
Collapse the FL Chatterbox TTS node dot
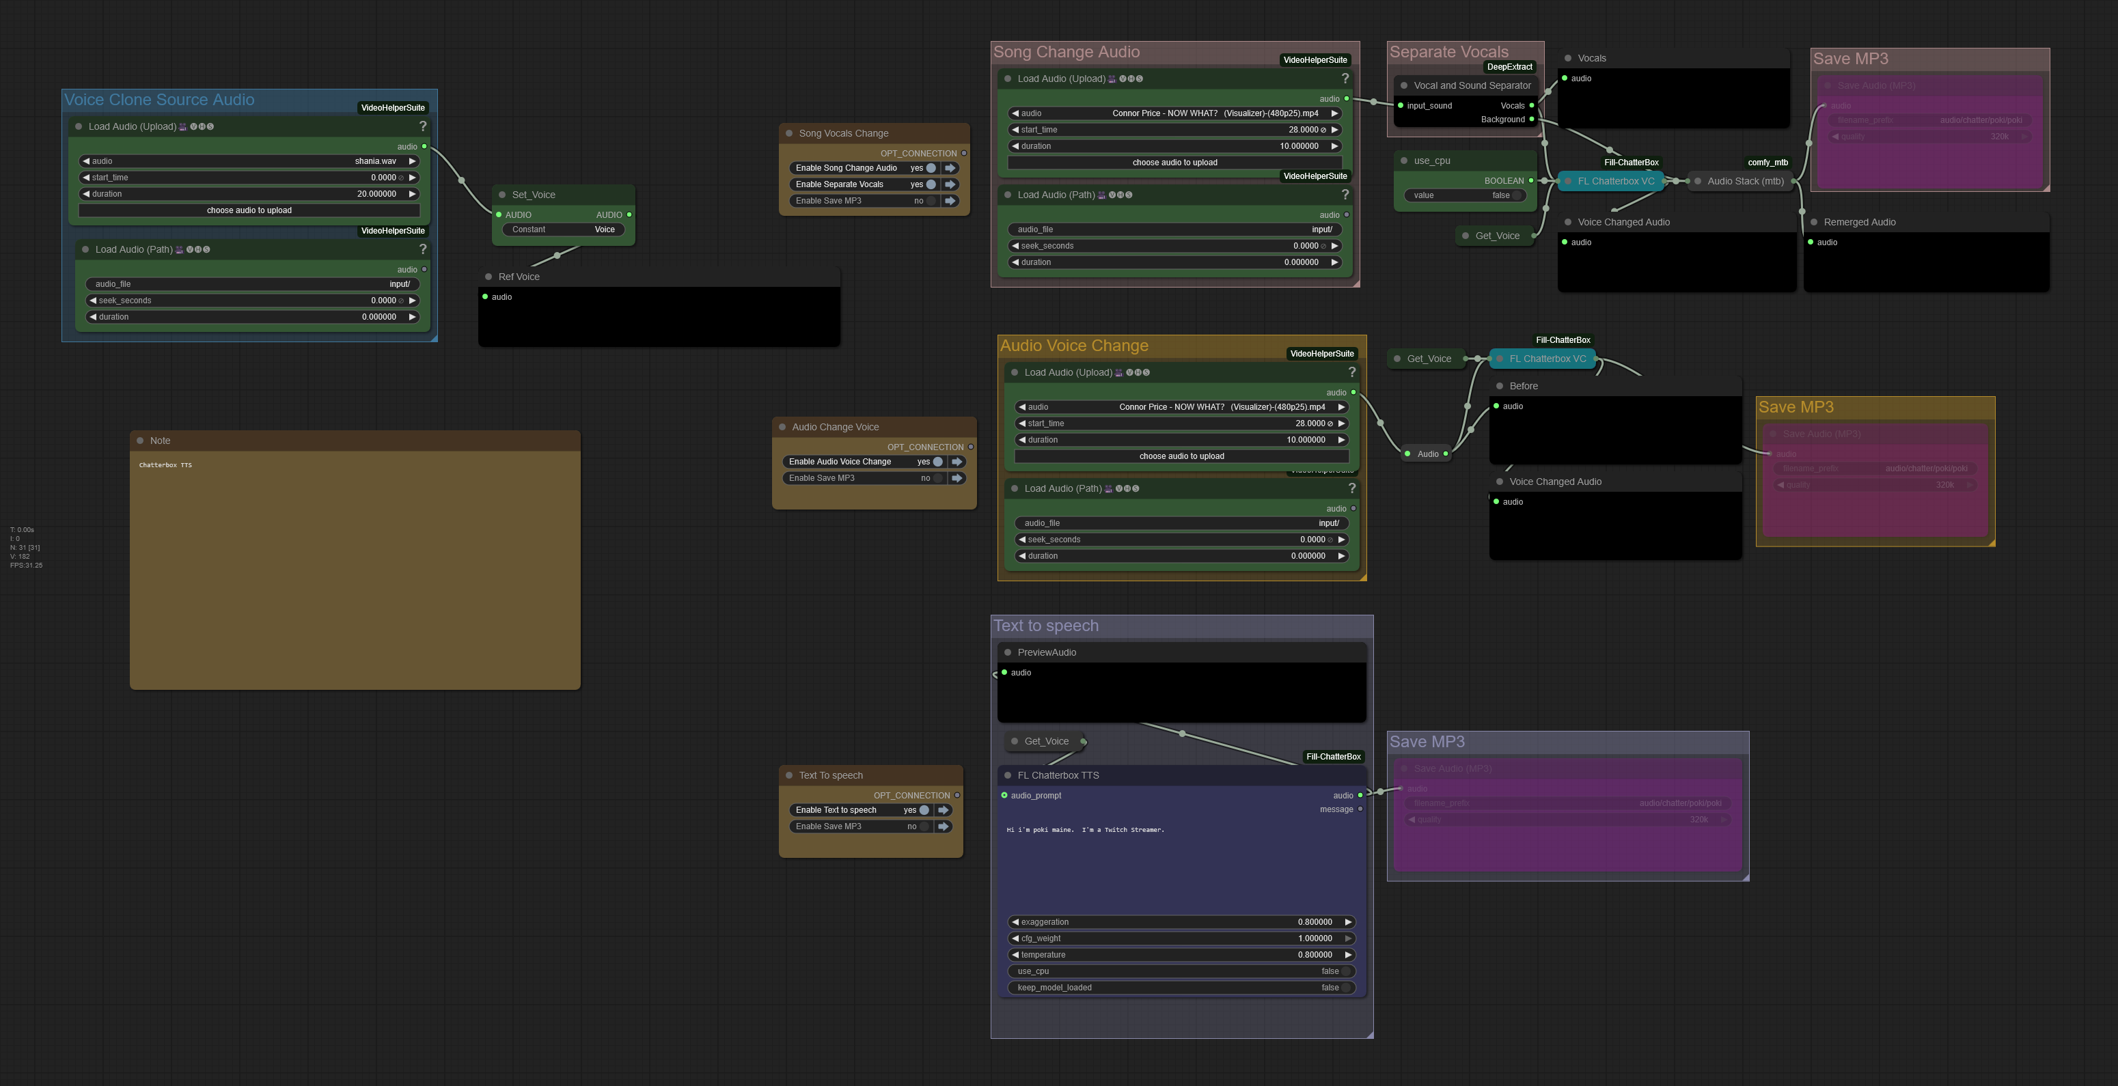pos(1008,775)
